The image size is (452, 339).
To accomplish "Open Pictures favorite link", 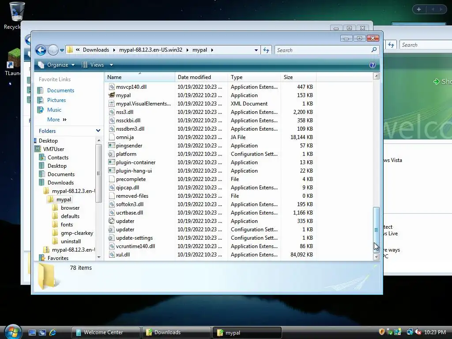I will tap(56, 100).
